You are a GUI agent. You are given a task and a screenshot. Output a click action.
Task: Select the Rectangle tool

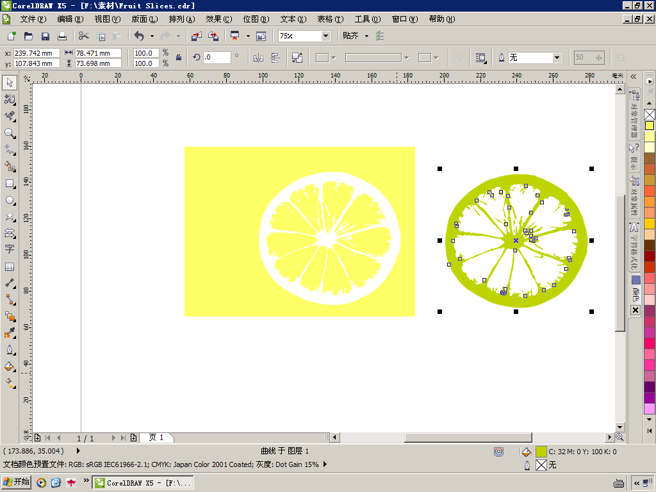coord(9,184)
